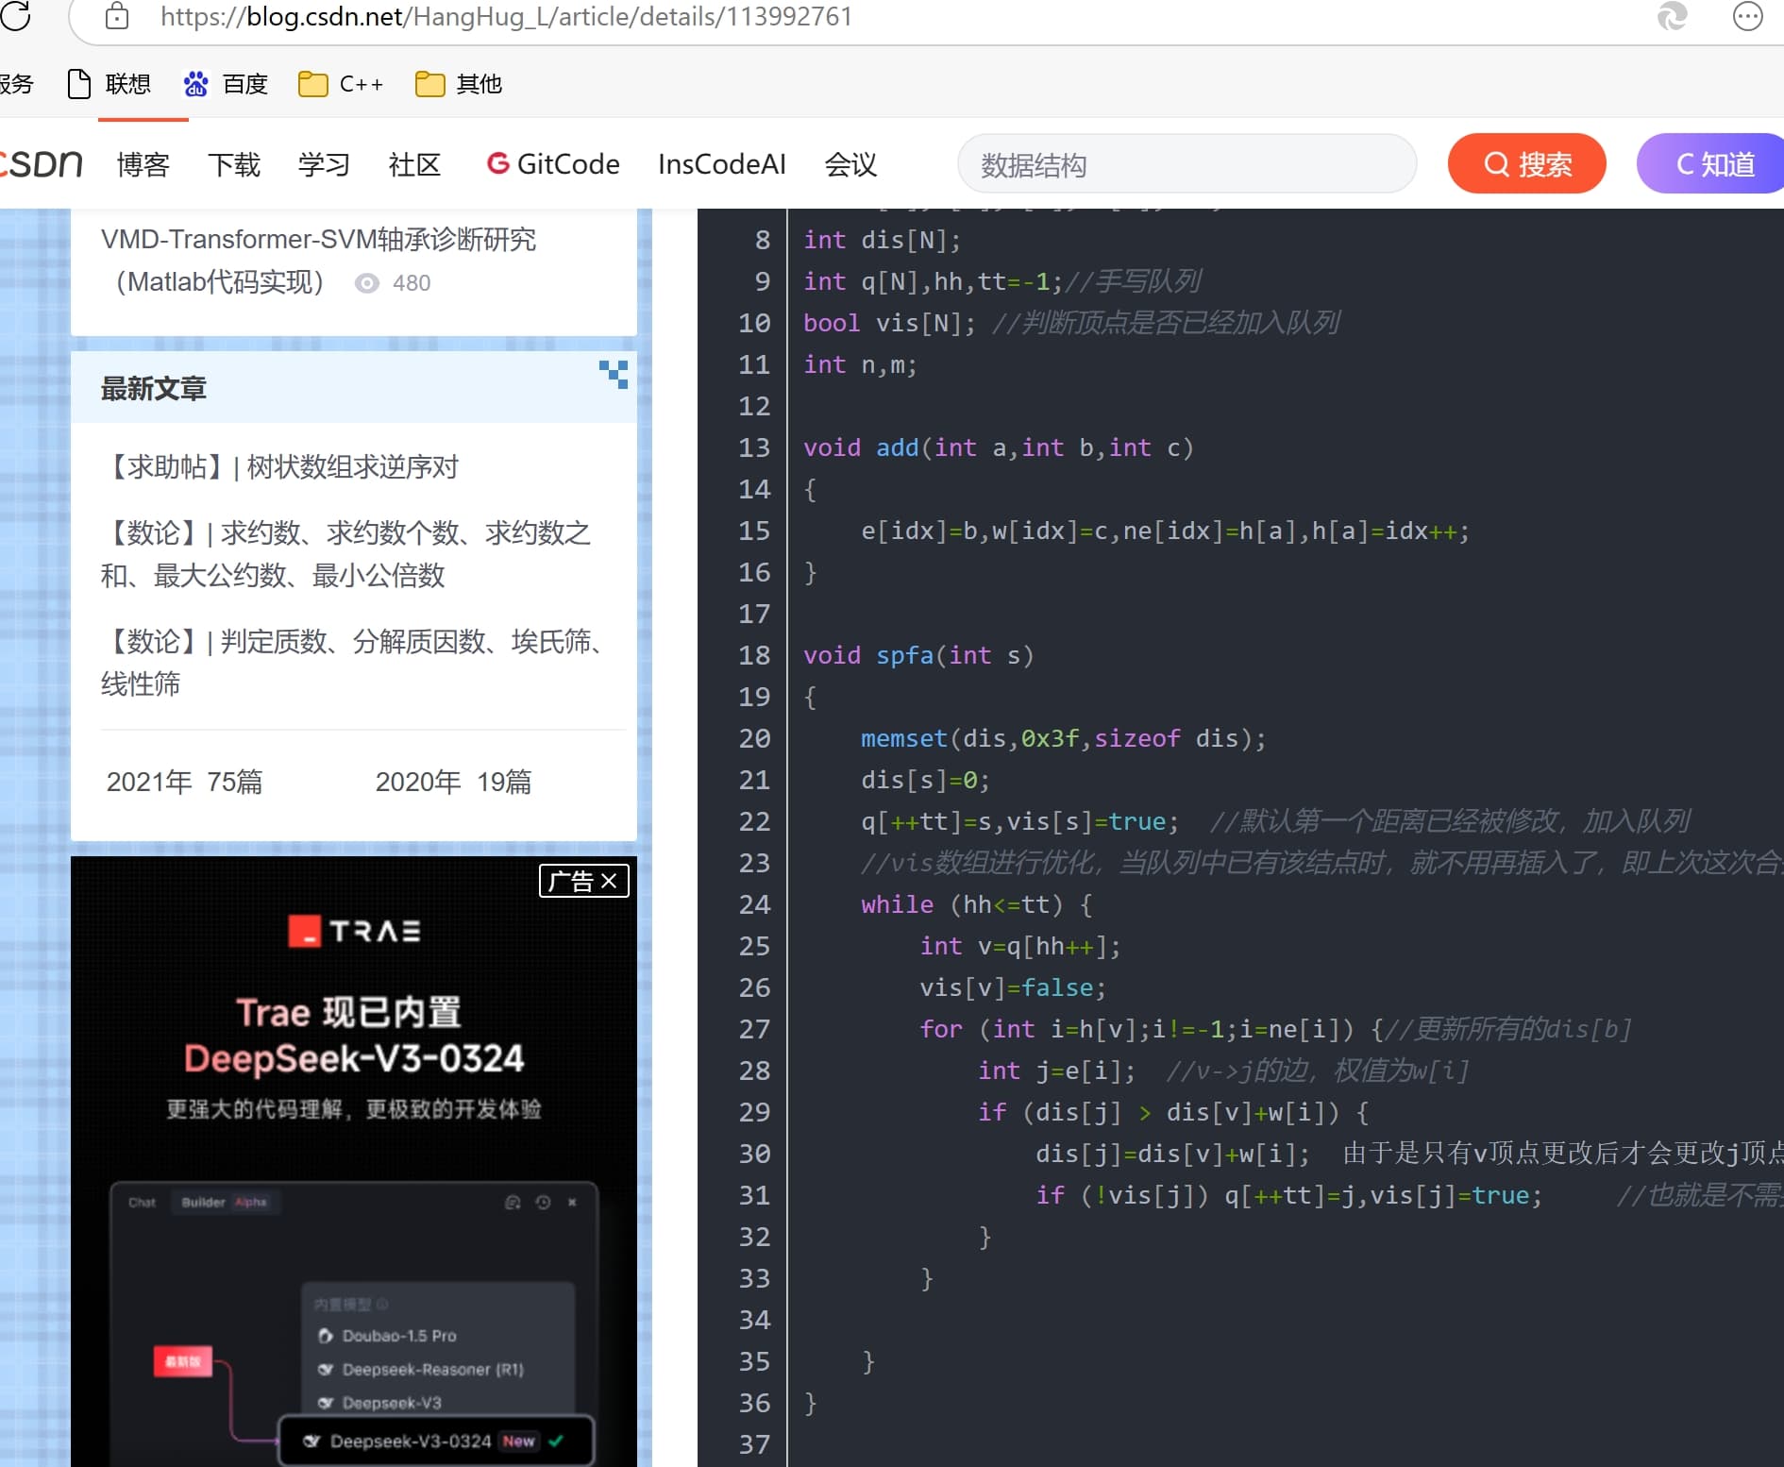Click the CSDN logo
Screen dimensions: 1784x1467
(x=42, y=164)
